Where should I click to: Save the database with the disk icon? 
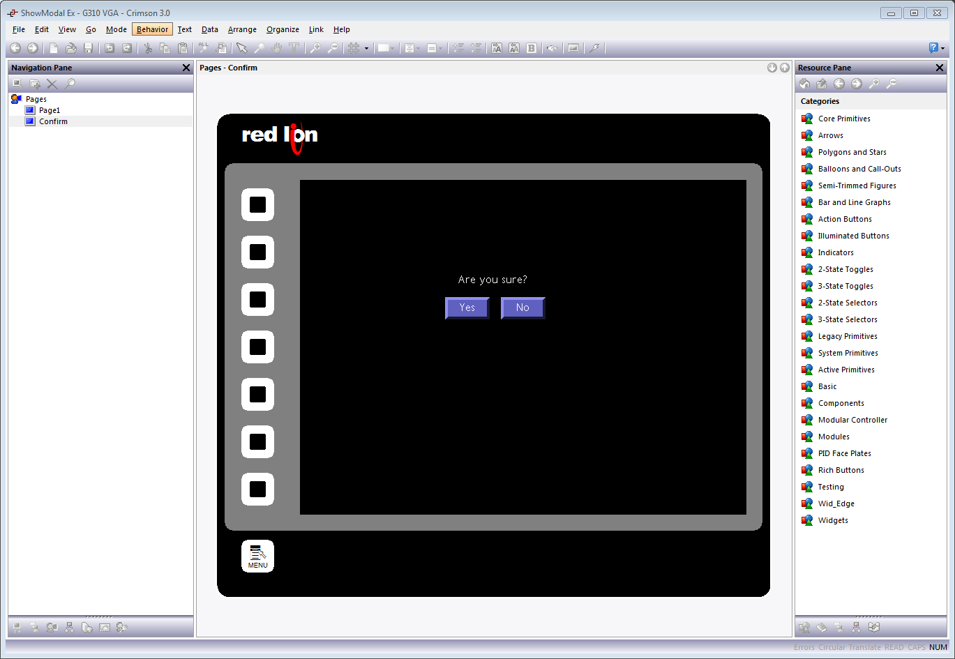[89, 48]
